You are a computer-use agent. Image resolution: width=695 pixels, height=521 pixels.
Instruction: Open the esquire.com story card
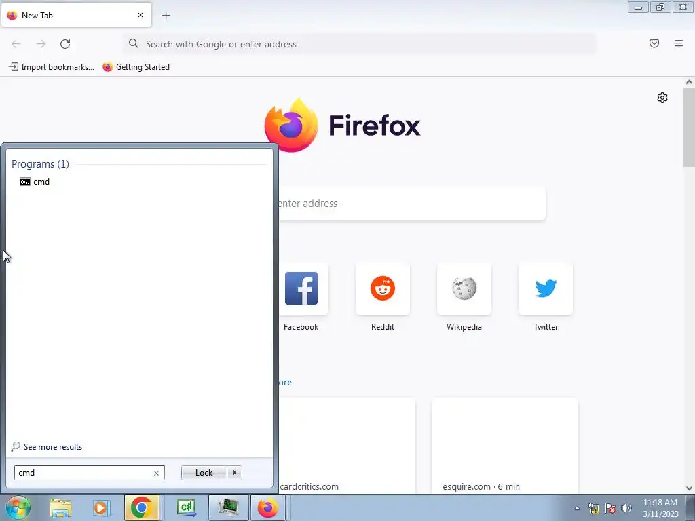click(504, 445)
